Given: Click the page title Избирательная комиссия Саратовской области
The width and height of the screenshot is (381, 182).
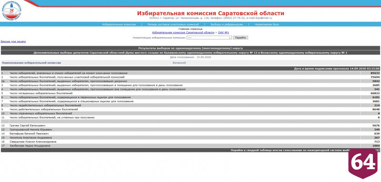Looking at the screenshot, I should tap(211, 13).
